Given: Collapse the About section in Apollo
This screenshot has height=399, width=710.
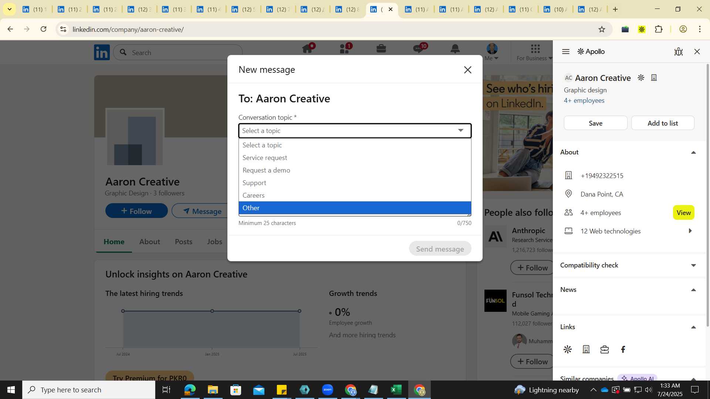Looking at the screenshot, I should (693, 153).
